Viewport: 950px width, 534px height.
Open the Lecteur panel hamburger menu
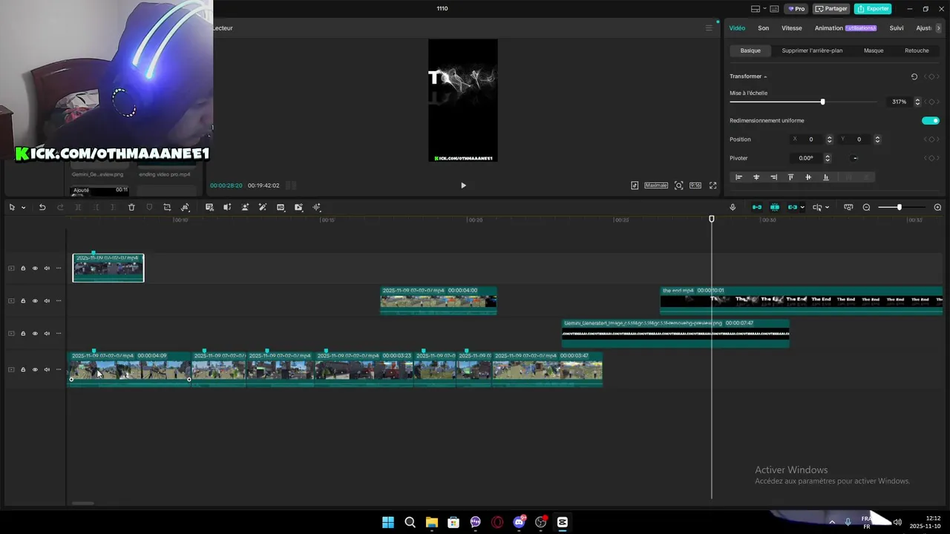[708, 28]
